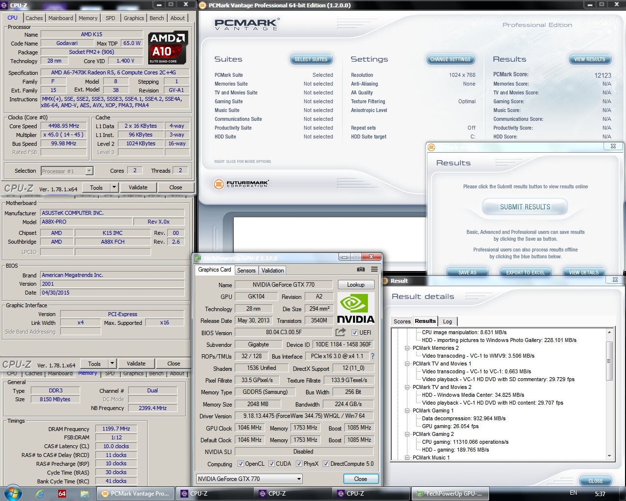Viewport: 626px width, 501px height.
Task: Toggle the DirectCompute 5.0 checkbox
Action: tap(326, 464)
